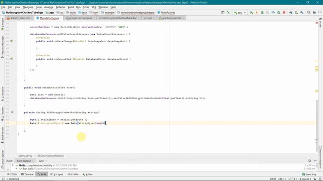The height and width of the screenshot is (181, 323).
Task: Click the run with coverage icon
Action: click(267, 13)
